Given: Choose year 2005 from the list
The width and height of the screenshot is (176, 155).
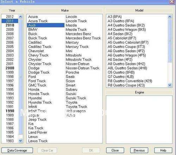Looking at the screenshot, I should coord(10,46).
